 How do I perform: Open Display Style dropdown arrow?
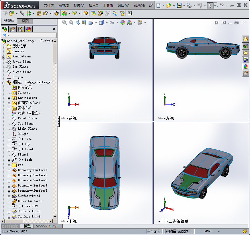(x=106, y=23)
